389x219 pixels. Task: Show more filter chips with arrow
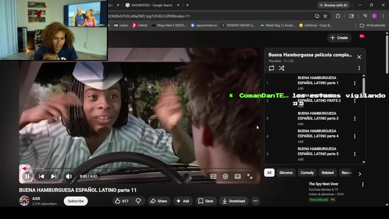pyautogui.click(x=360, y=174)
